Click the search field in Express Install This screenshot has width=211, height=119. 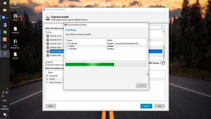155,27
